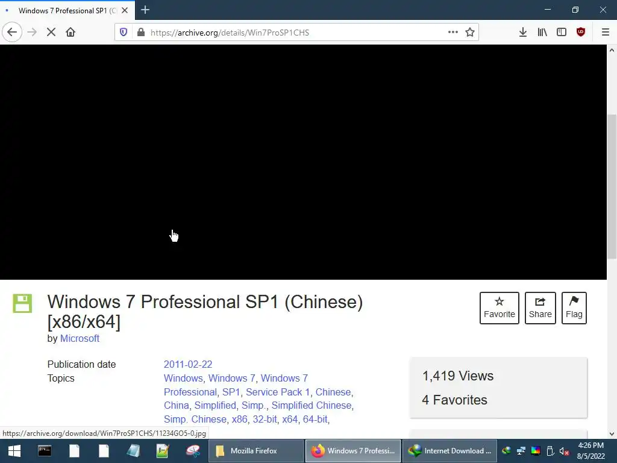
Task: Click the green floppy software icon
Action: tap(22, 304)
